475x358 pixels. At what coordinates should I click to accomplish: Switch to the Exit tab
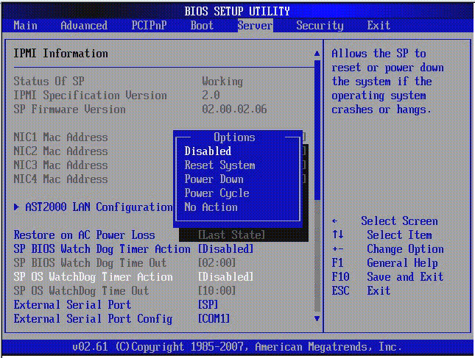pos(379,26)
